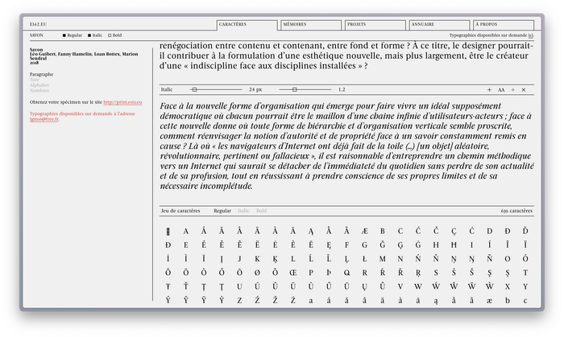Select the Q glyph
Image resolution: width=564 pixels, height=337 pixels.
[x=346, y=273]
